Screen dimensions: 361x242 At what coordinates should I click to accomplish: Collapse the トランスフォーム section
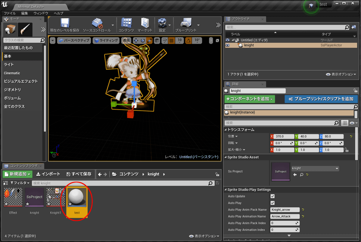coord(225,130)
